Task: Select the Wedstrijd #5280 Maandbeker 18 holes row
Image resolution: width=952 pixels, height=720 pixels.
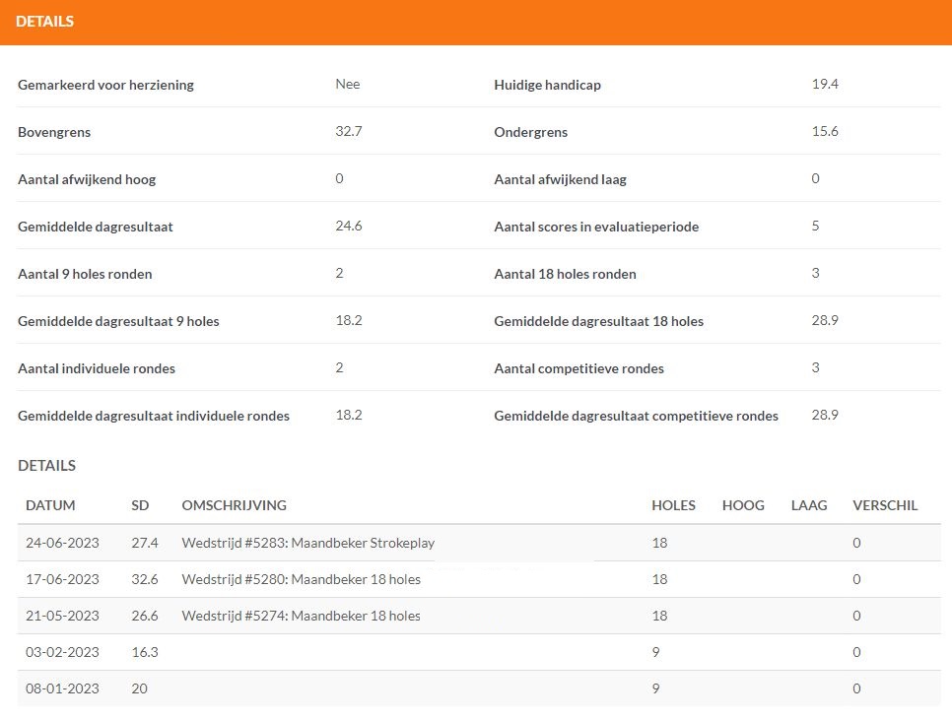Action: pos(479,579)
